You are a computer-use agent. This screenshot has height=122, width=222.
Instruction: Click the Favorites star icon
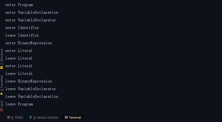point(2,94)
